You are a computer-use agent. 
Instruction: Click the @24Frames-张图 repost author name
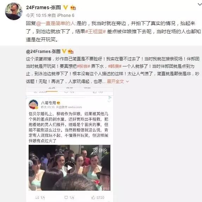[x=43, y=51]
